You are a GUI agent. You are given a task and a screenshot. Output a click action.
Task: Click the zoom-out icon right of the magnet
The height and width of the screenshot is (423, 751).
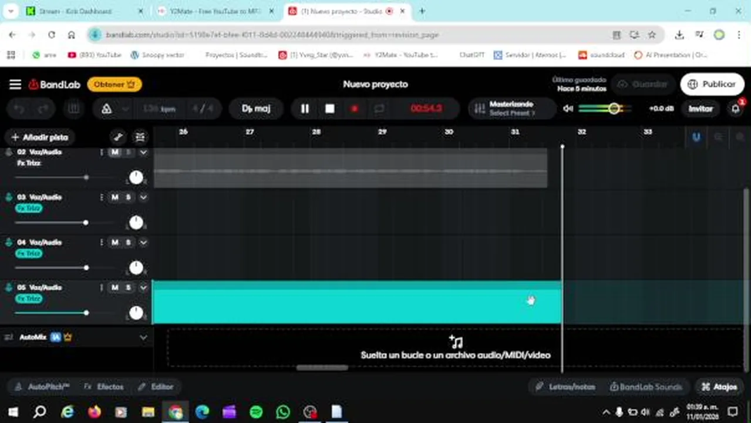click(x=718, y=137)
